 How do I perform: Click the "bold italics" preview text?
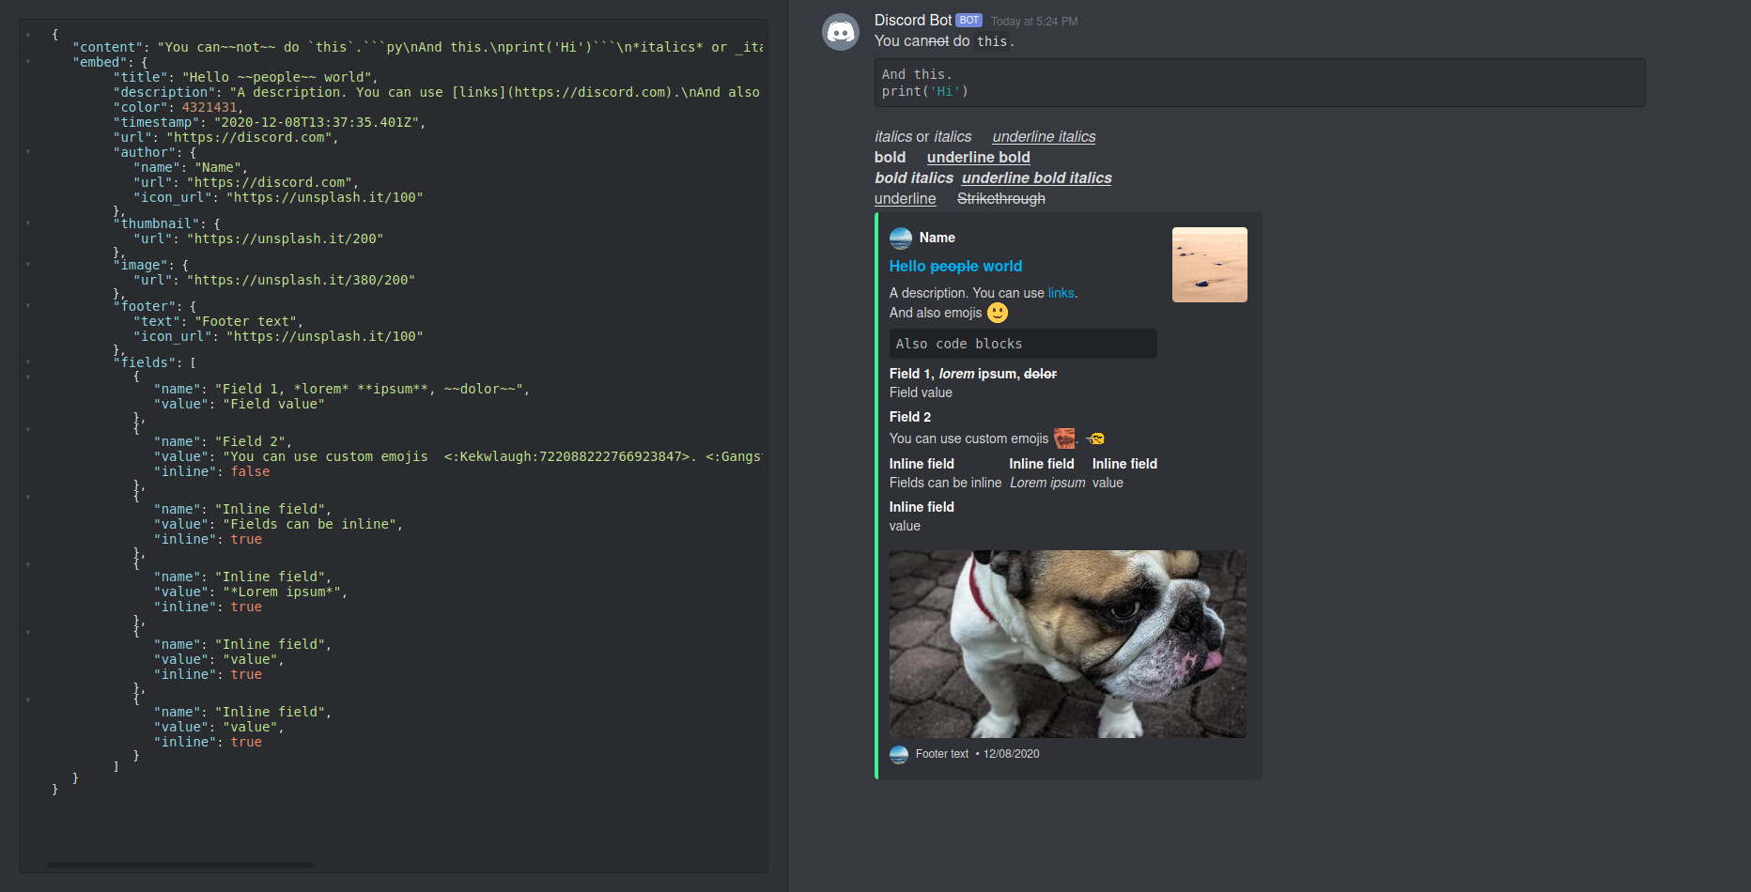coord(914,178)
